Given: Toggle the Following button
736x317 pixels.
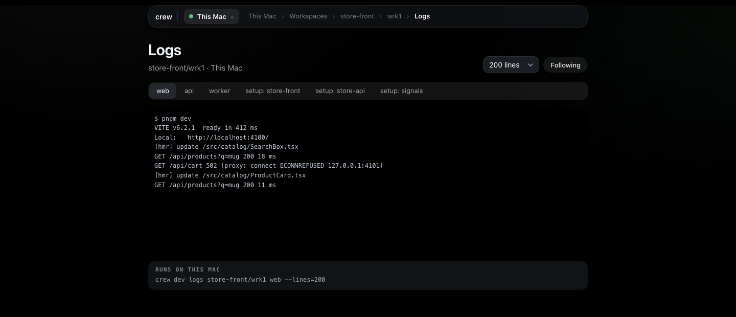Looking at the screenshot, I should point(565,65).
